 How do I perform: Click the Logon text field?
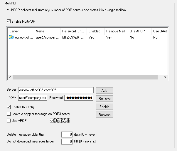coord(32,98)
